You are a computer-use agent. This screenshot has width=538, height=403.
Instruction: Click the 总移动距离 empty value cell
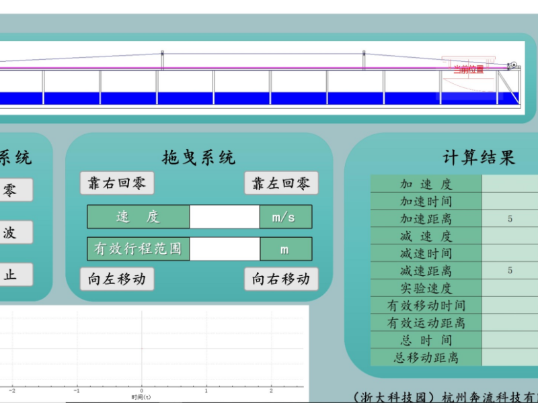510,357
